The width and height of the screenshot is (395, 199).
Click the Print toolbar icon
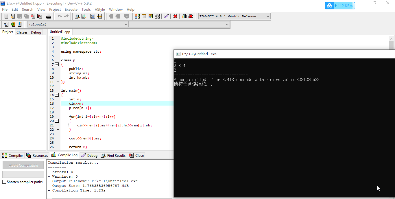tap(48, 16)
